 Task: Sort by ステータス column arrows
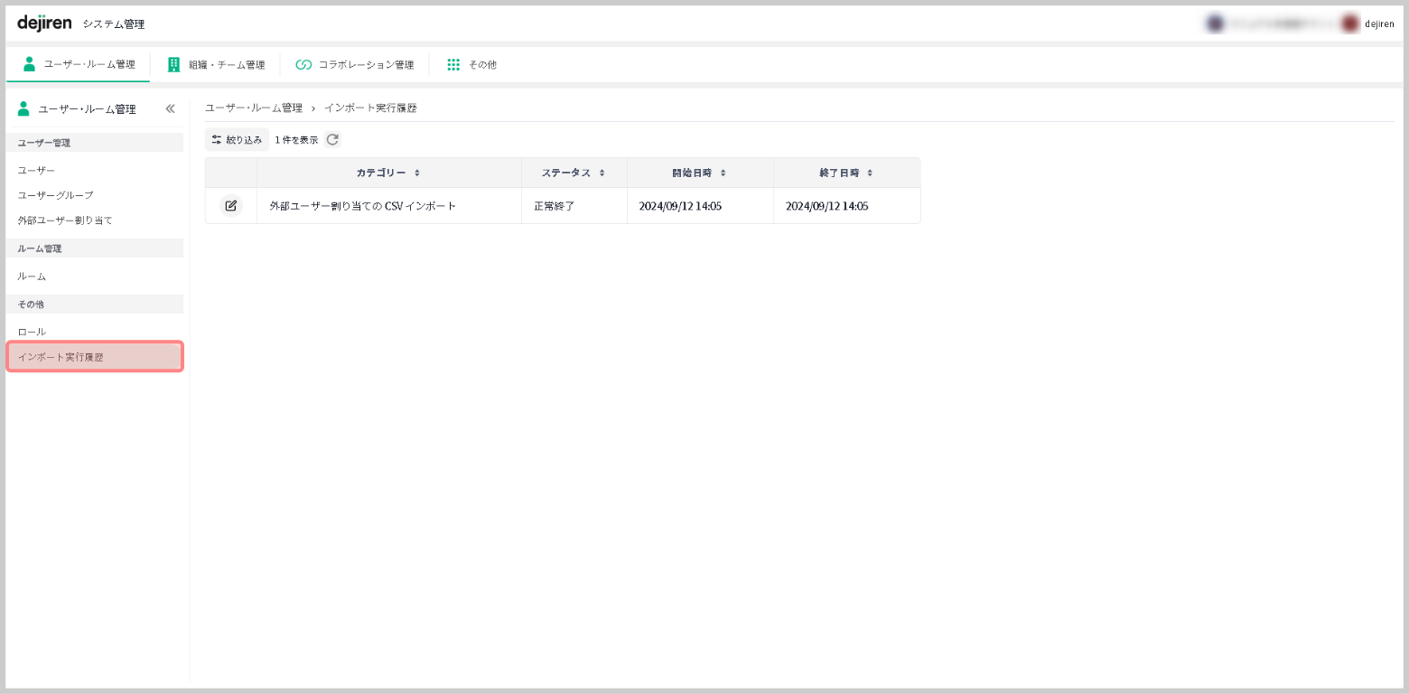click(602, 173)
